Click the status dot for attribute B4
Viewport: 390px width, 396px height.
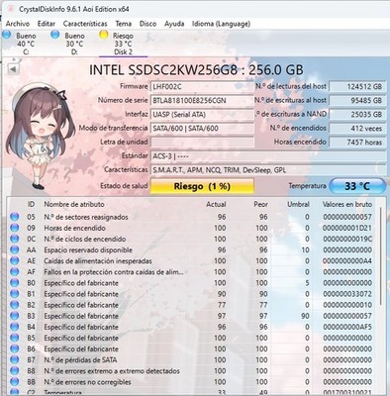(x=14, y=327)
